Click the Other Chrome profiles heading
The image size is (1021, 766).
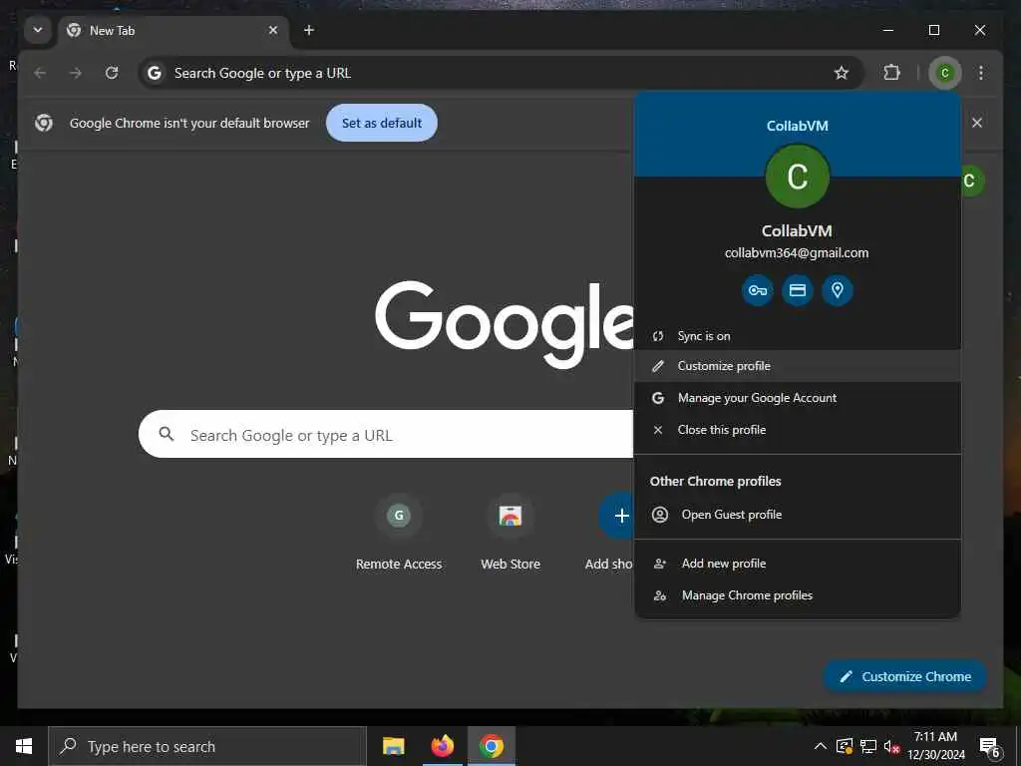[715, 482]
